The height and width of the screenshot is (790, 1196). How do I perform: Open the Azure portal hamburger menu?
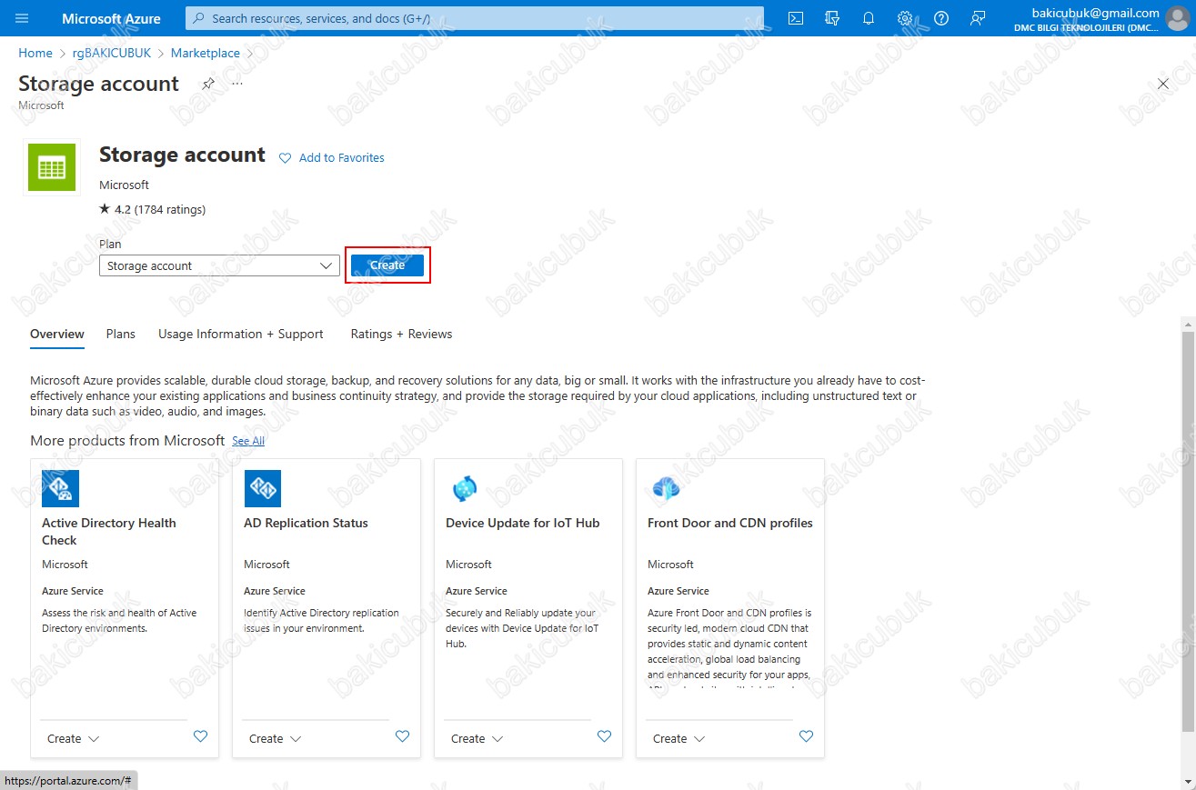[x=23, y=18]
